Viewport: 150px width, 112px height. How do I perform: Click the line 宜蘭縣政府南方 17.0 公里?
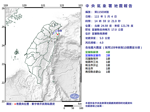click(x=107, y=30)
